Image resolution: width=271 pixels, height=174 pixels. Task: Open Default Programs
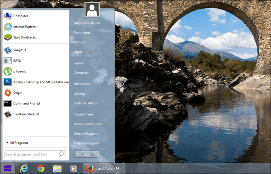pos(86,133)
